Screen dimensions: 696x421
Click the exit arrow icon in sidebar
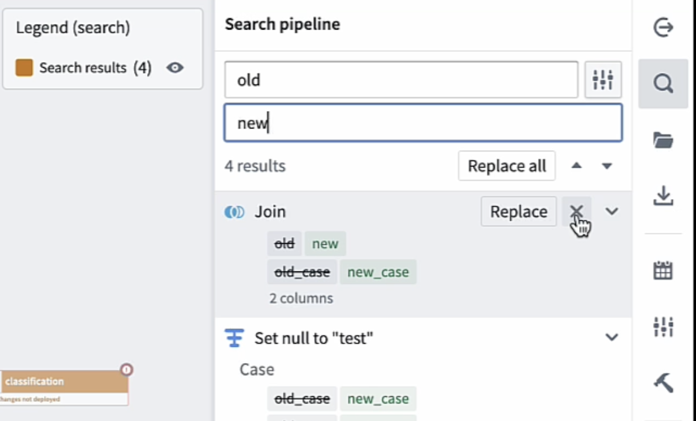point(663,28)
